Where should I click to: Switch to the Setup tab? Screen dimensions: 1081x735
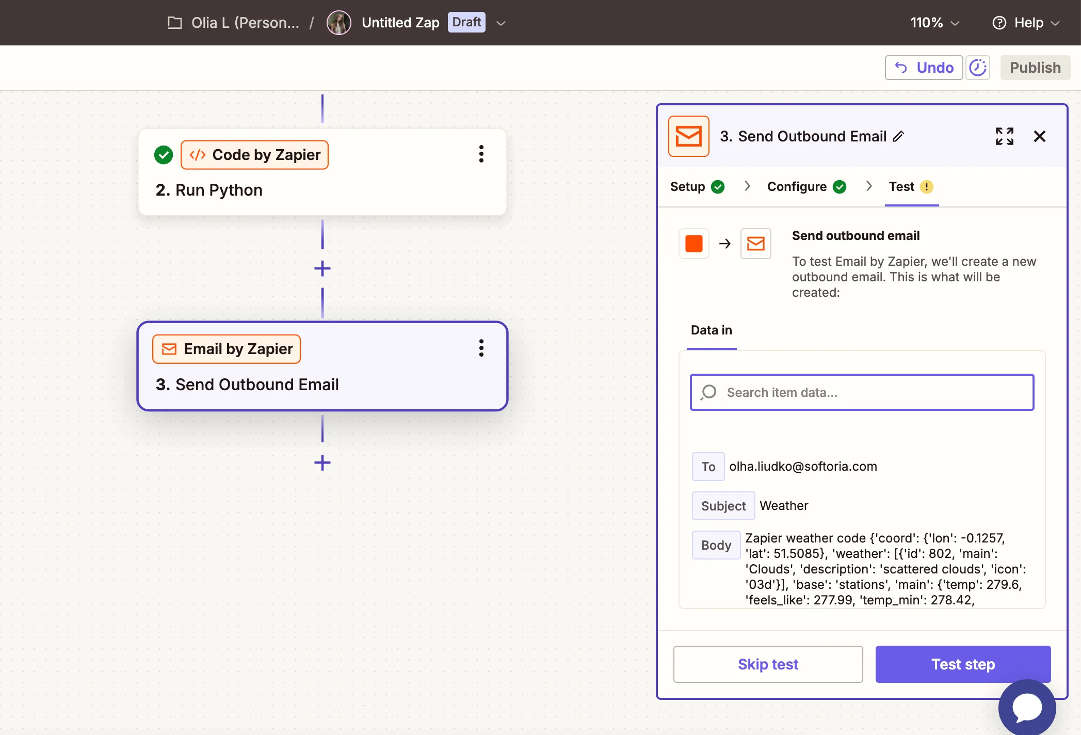(x=697, y=186)
